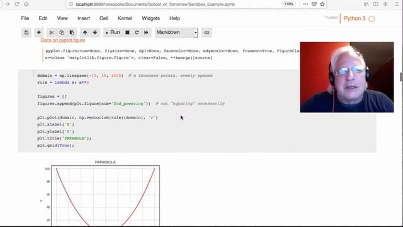This screenshot has height=227, width=403.
Task: Cut selected cells with the scissors icon
Action: (52, 32)
